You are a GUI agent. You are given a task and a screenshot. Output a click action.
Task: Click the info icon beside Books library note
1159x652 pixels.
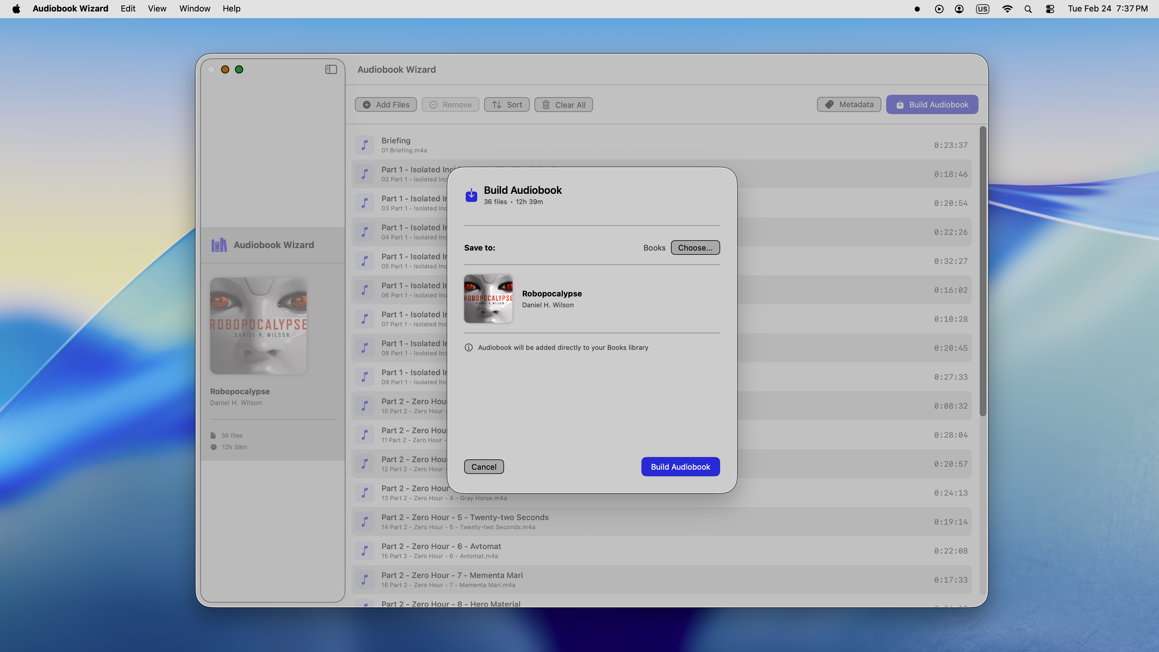(x=468, y=347)
